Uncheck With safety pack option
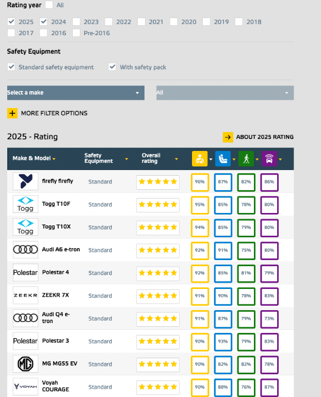321x397 pixels. click(112, 67)
